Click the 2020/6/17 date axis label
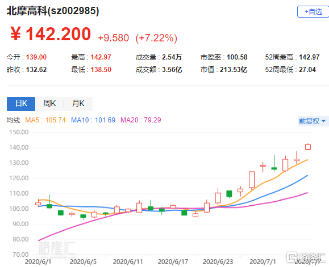 (x=173, y=262)
